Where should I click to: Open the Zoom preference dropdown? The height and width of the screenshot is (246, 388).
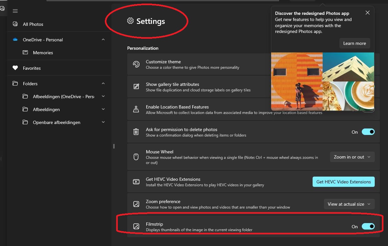(x=349, y=204)
